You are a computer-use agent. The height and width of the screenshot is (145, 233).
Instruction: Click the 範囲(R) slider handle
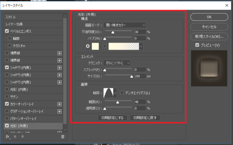[x=118, y=102]
